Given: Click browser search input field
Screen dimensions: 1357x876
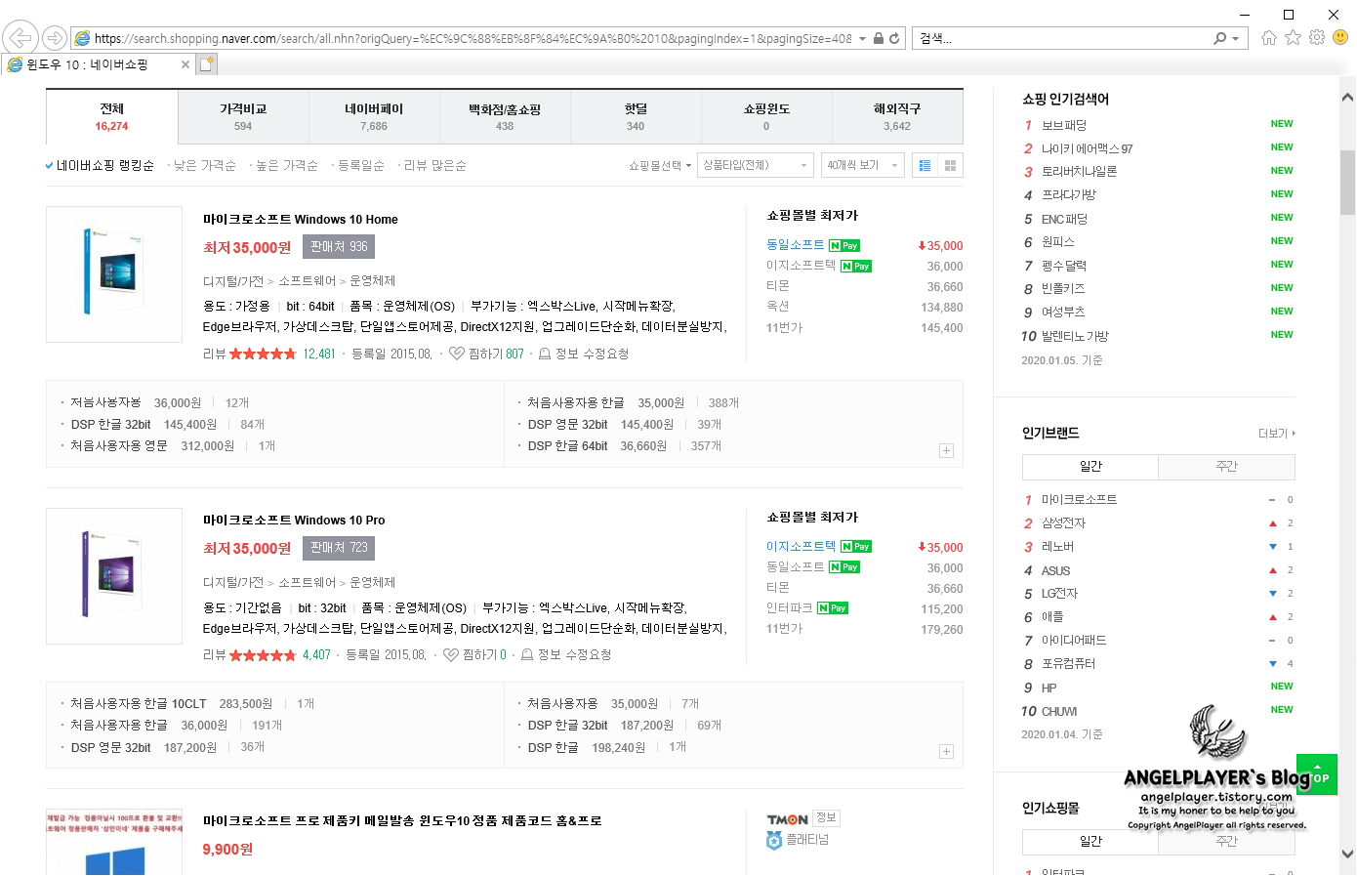Looking at the screenshot, I should tap(1062, 38).
